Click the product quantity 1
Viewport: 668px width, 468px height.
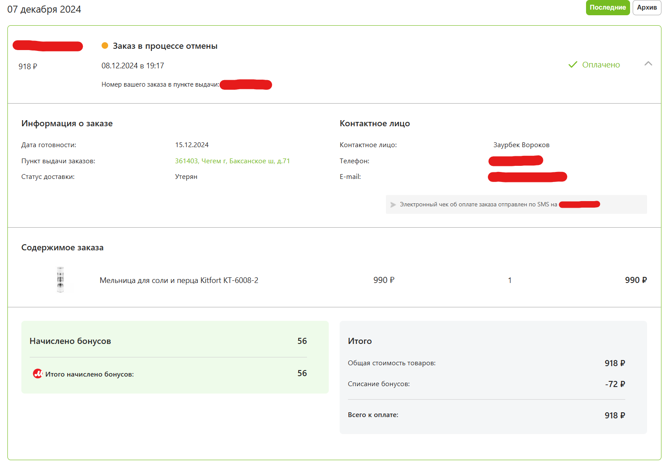510,280
